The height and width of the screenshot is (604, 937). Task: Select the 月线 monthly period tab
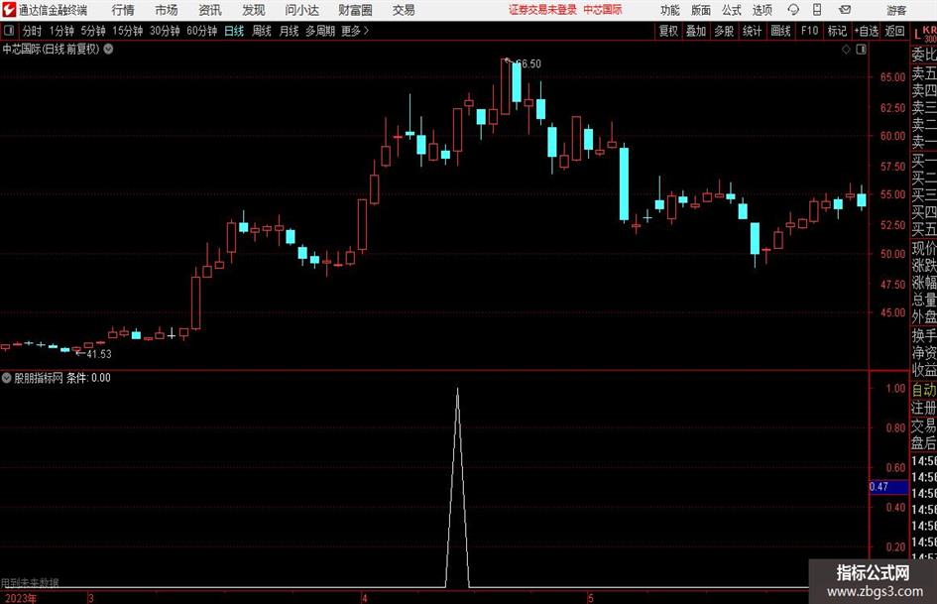(x=289, y=31)
